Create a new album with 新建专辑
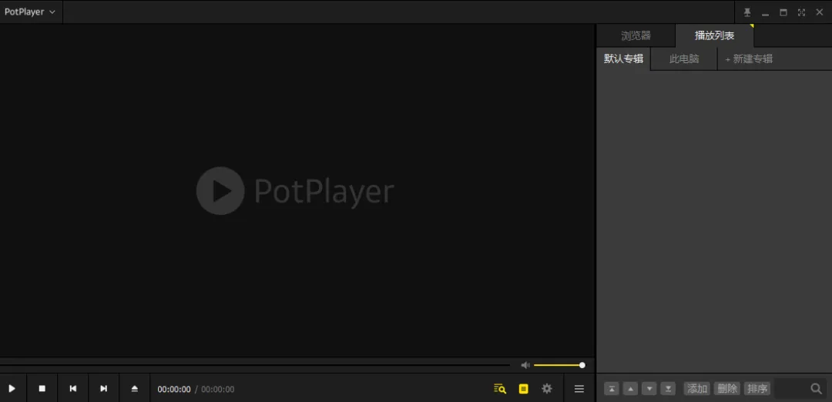The image size is (832, 402). tap(749, 59)
